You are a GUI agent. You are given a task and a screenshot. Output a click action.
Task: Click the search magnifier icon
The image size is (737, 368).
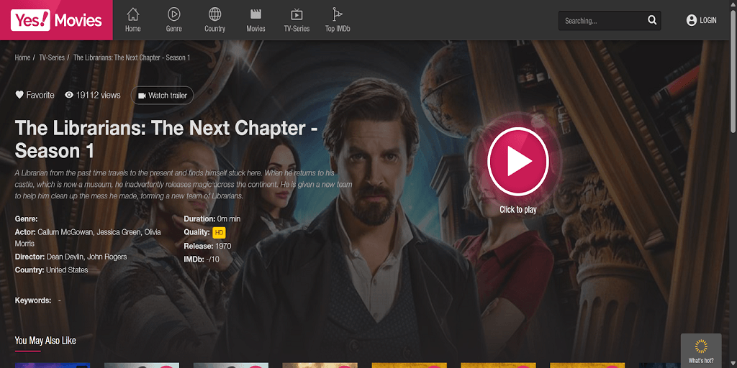click(x=652, y=20)
